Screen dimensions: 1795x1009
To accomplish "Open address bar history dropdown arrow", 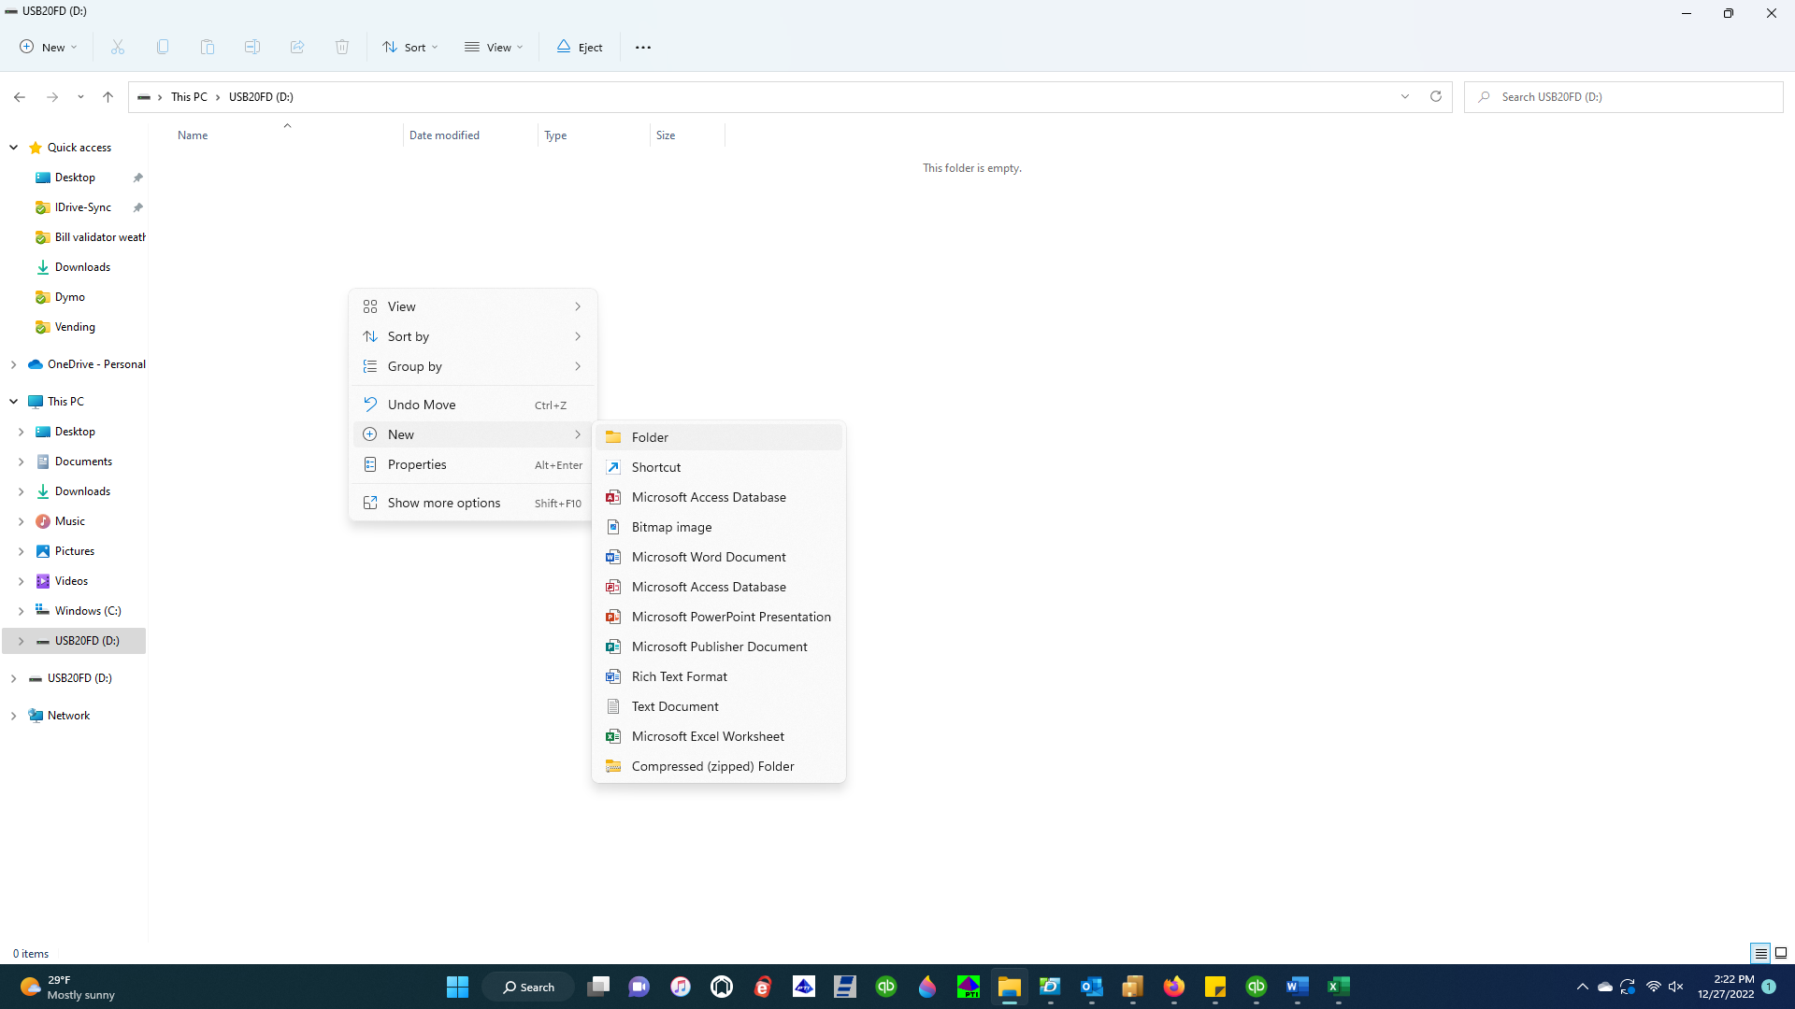I will 1405,96.
